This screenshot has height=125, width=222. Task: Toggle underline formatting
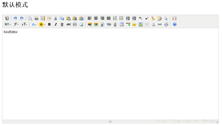(x=62, y=24)
